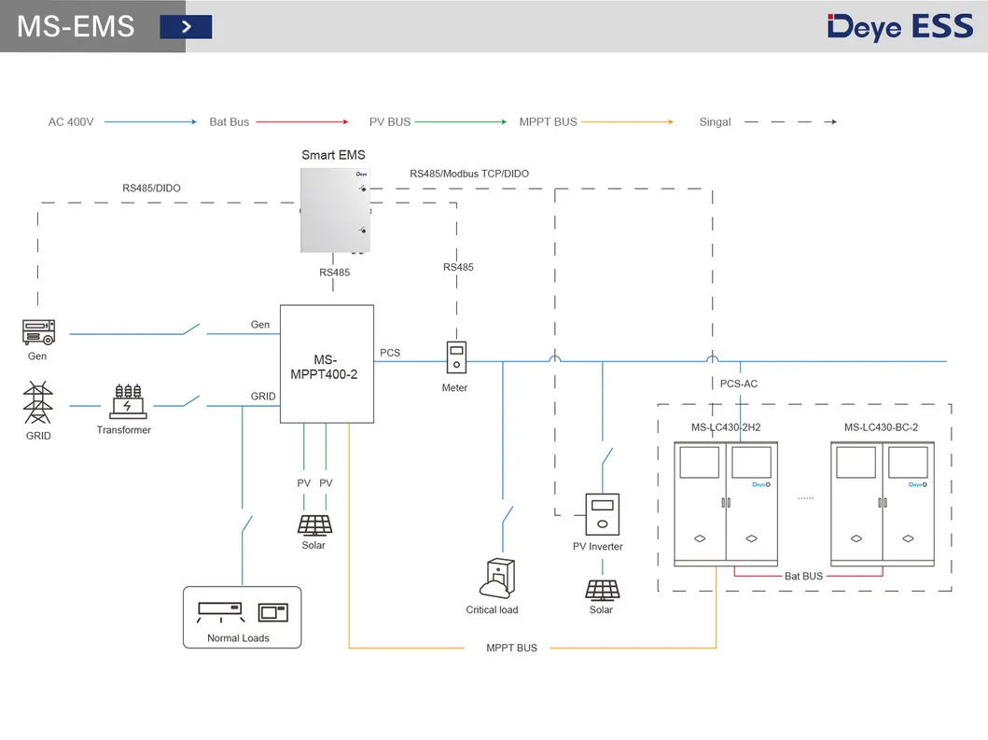Screen dimensions: 988x740
Task: Click the red Bat Bus legend arrow
Action: [301, 122]
